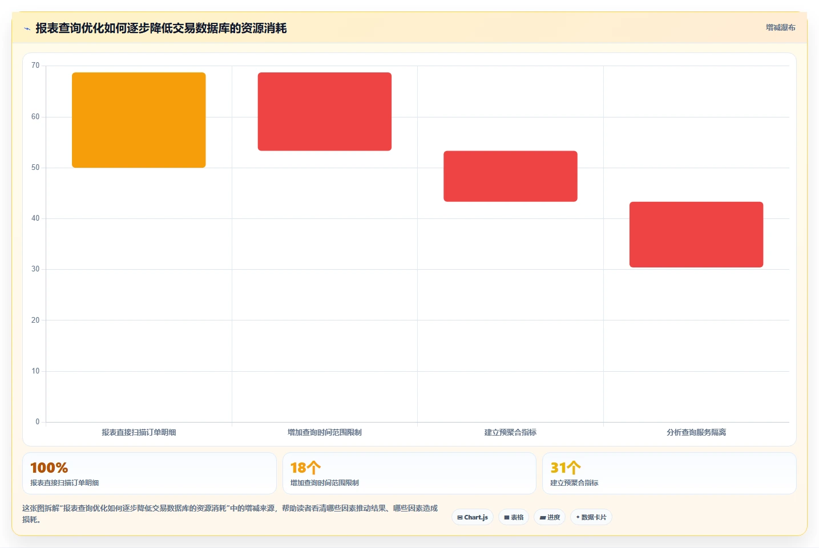Image resolution: width=819 pixels, height=548 pixels.
Task: Click card caption 建立预聚合指标 under 31个
Action: pyautogui.click(x=574, y=483)
